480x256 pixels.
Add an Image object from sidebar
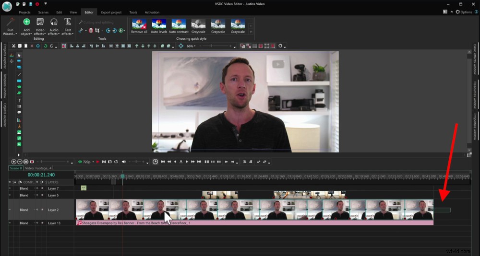[x=19, y=132]
